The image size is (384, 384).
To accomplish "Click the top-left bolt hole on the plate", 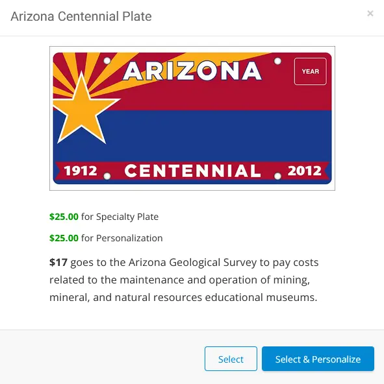I will [x=107, y=61].
